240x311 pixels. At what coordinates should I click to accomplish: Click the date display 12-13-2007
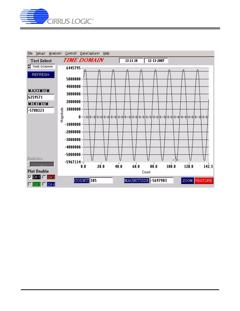click(156, 61)
